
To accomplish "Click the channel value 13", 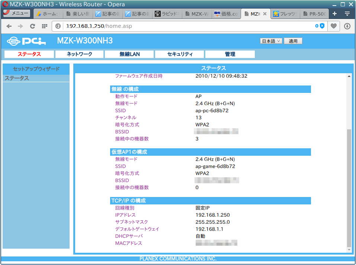I will pyautogui.click(x=198, y=118).
